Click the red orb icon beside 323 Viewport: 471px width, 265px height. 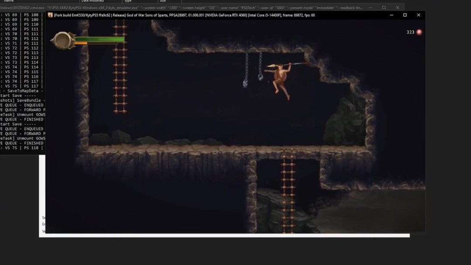tap(420, 32)
